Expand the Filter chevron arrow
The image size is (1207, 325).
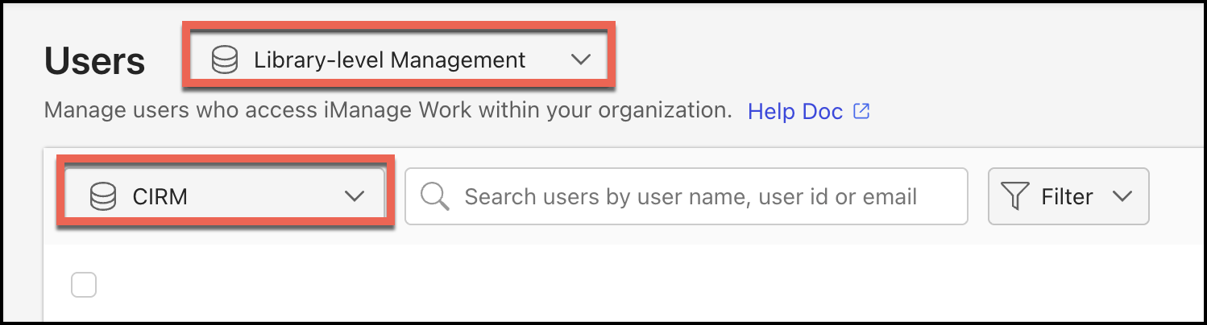tap(1122, 196)
